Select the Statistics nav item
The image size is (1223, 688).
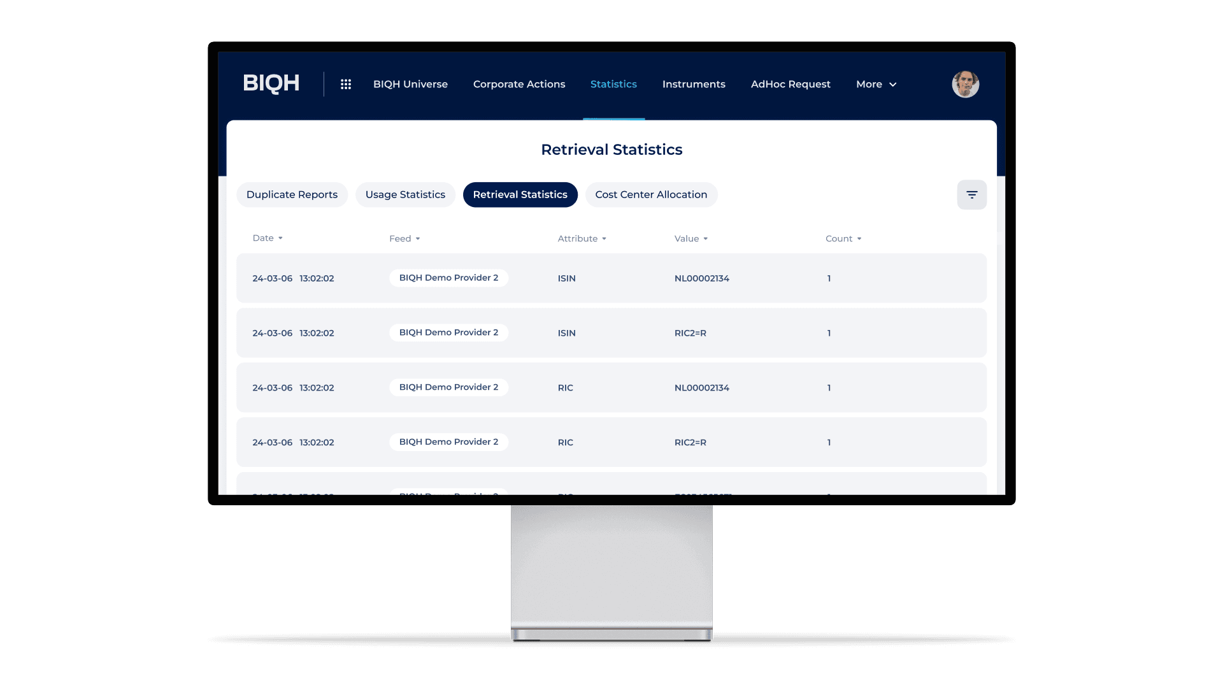point(613,84)
